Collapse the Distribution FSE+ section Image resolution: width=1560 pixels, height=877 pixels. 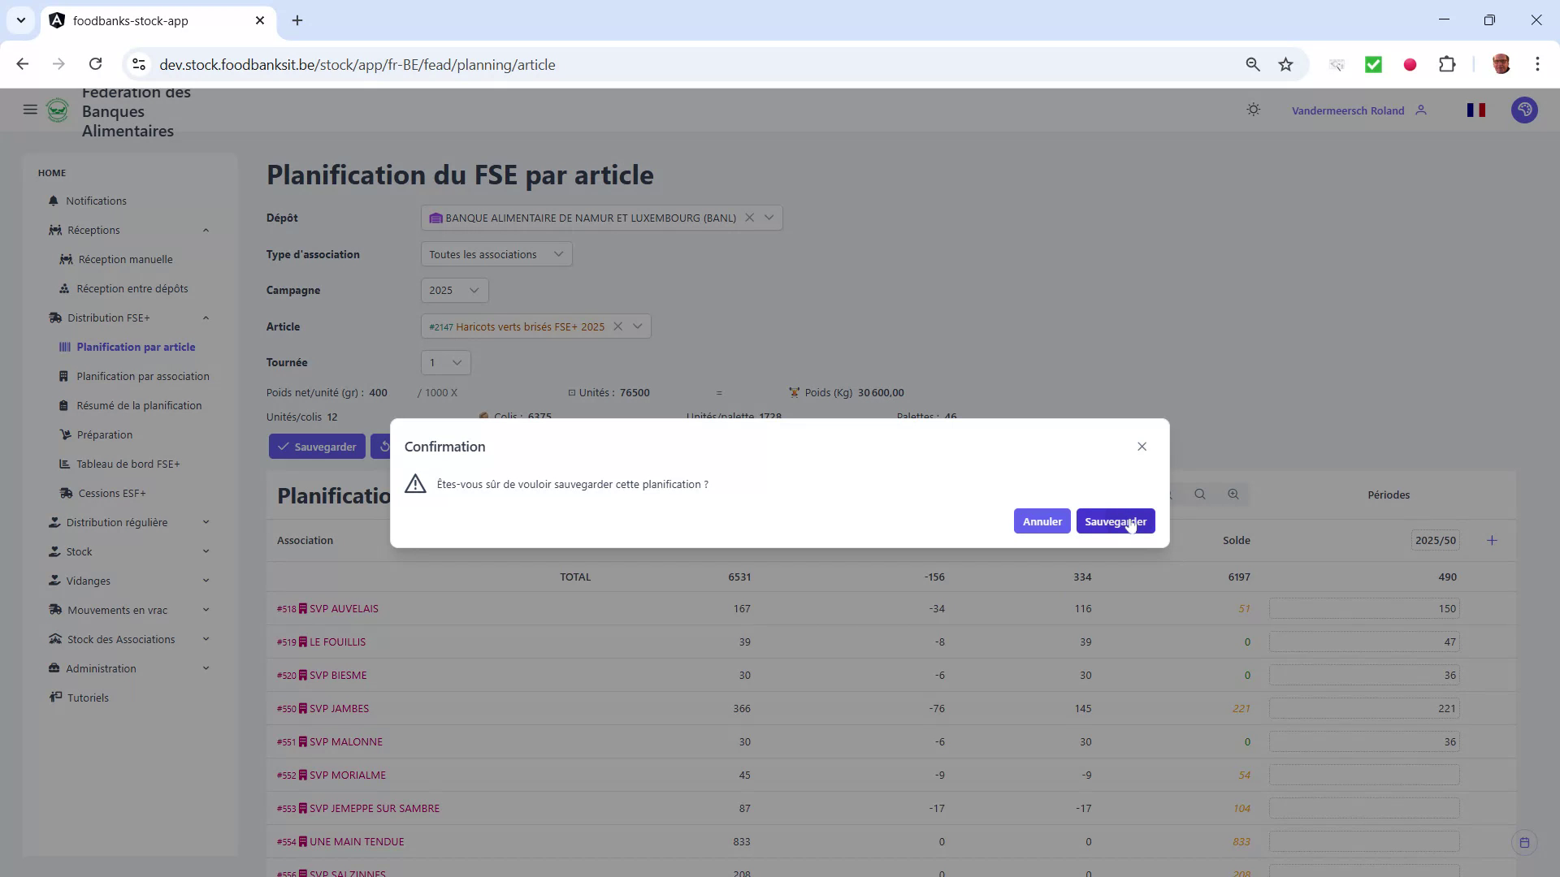[206, 318]
